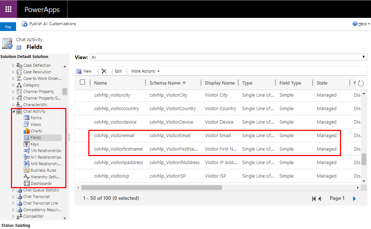Sort by Type column header
The width and height of the screenshot is (371, 229).
coord(247,83)
